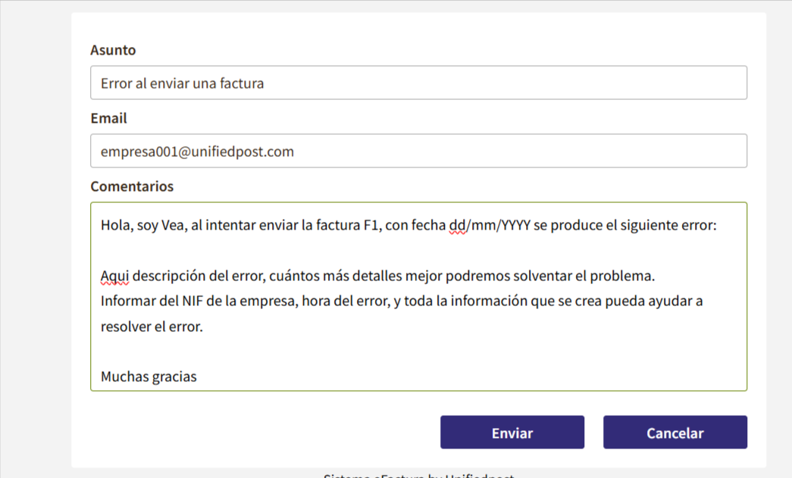Click the Enviar button
Image resolution: width=792 pixels, height=478 pixels.
[x=512, y=433]
